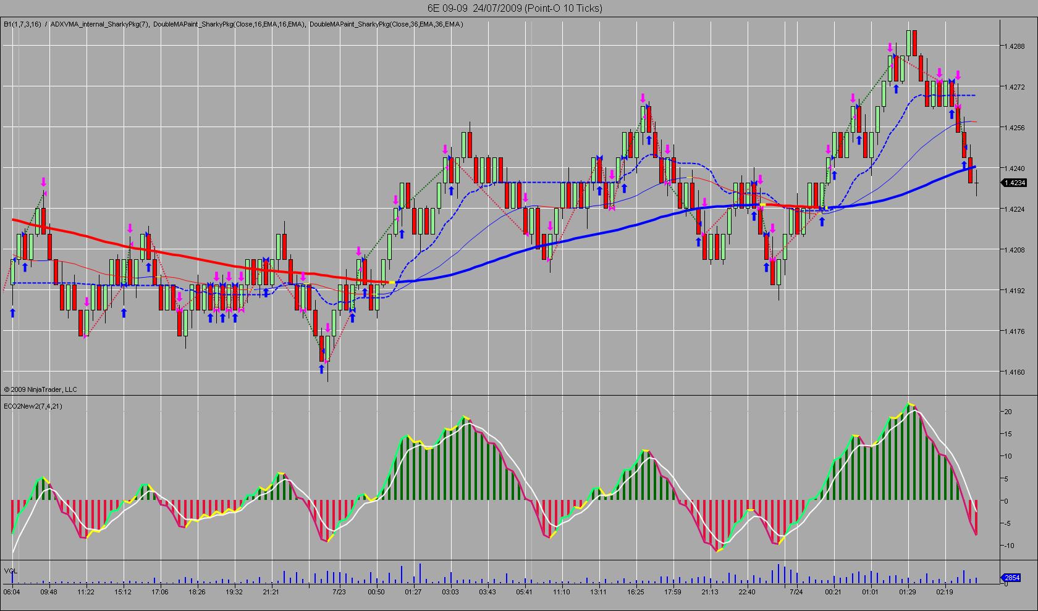Click the blue up arrow under the lowest candle near 1.4160
Viewport: 1038px width, 611px height.
click(322, 369)
